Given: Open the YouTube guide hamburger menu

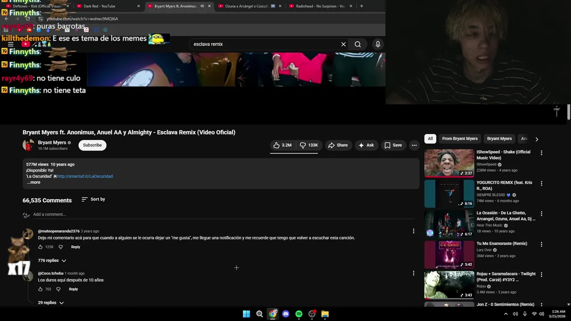Looking at the screenshot, I should point(11,44).
